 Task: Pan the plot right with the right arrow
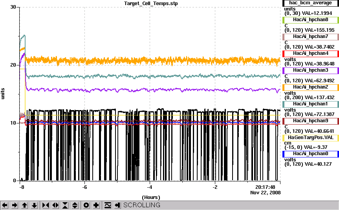[x=15, y=205]
